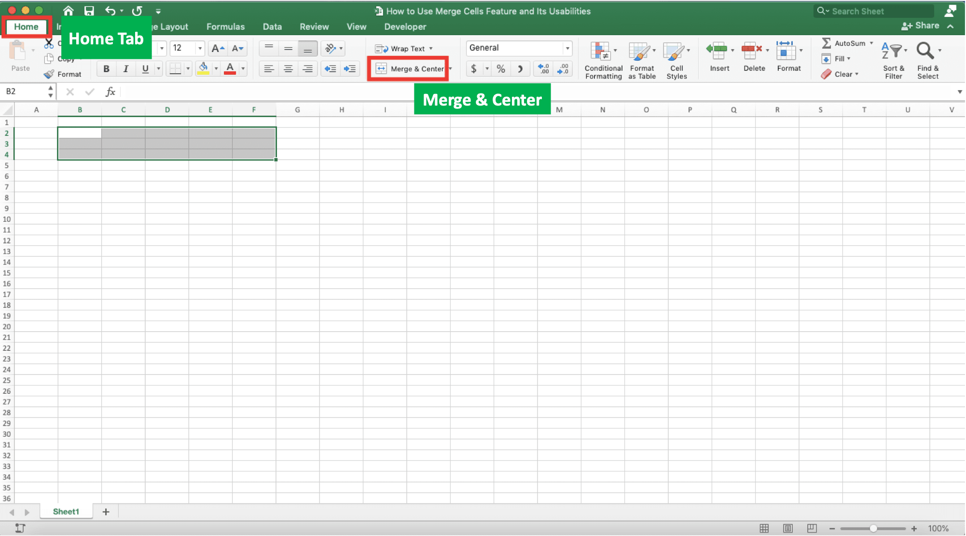Increase decimal places
Screen dimensions: 966x536
tap(544, 69)
